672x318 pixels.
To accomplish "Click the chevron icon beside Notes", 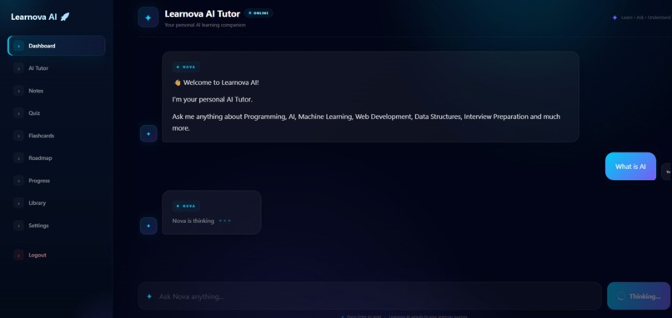I will (18, 91).
